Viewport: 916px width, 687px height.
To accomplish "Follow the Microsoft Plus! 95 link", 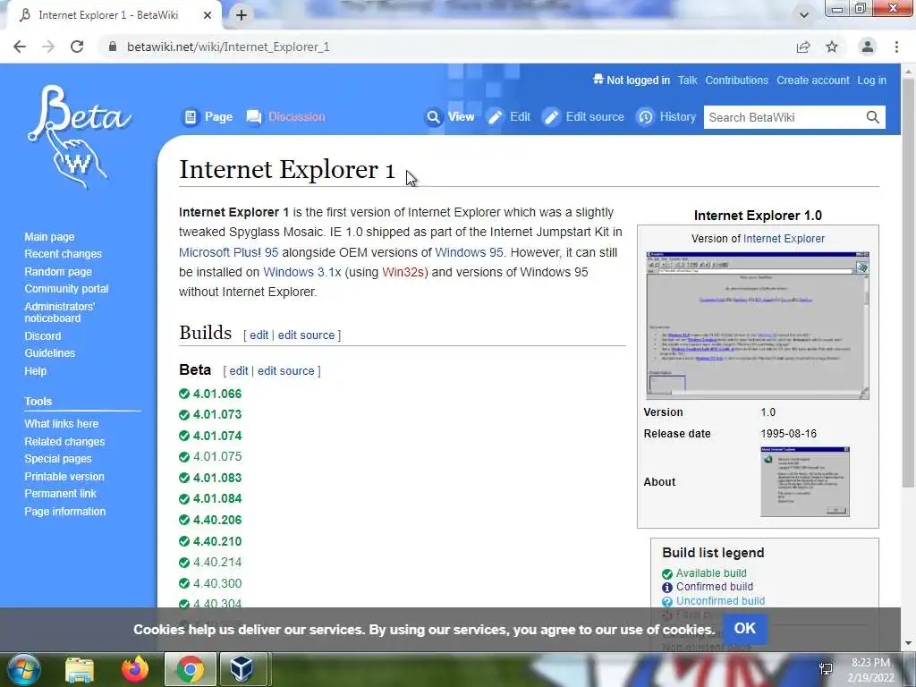I will coord(228,252).
